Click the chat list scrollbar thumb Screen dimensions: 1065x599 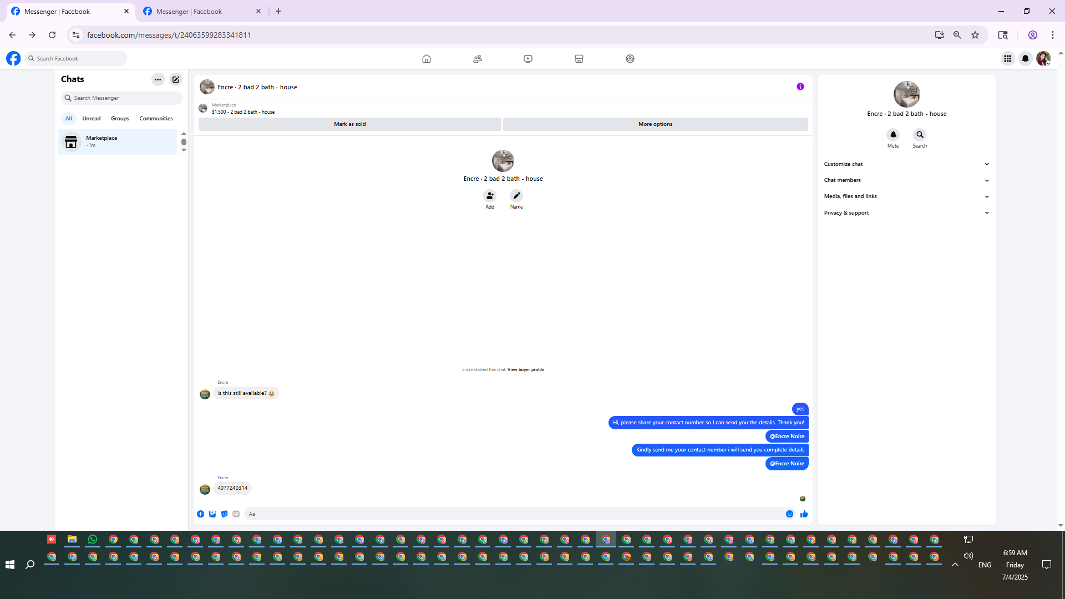pos(184,142)
